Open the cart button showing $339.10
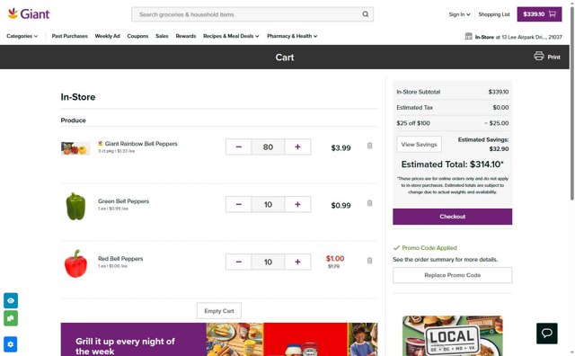Image resolution: width=575 pixels, height=356 pixels. point(539,14)
